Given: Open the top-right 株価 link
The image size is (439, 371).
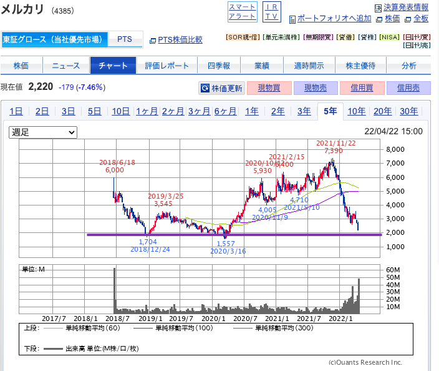Looking at the screenshot, I should pos(392,19).
